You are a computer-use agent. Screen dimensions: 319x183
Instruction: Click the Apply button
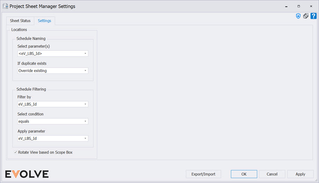coord(300,174)
